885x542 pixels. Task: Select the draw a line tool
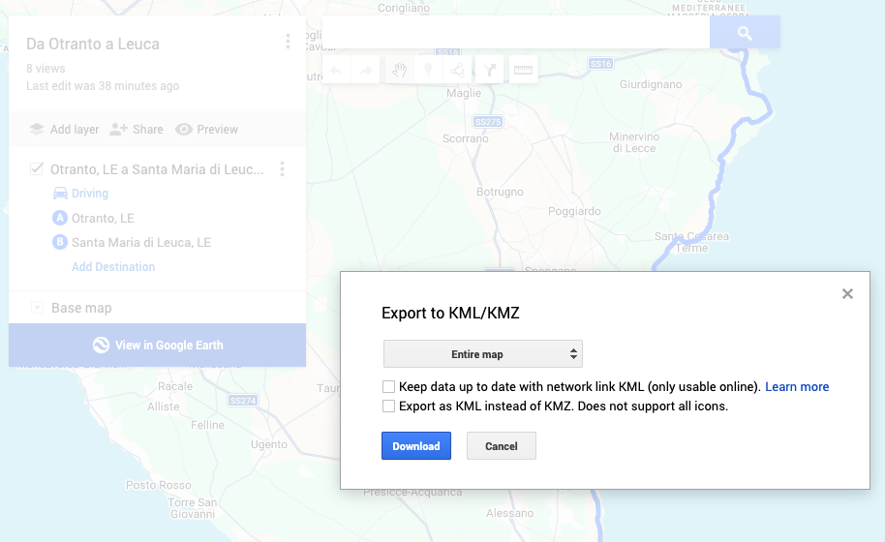tap(458, 70)
